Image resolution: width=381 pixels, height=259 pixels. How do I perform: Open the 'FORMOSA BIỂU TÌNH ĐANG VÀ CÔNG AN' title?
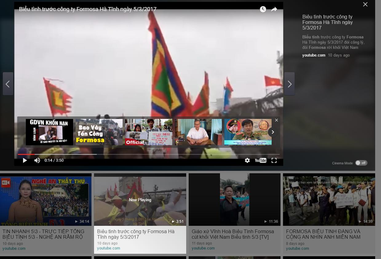tap(323, 234)
